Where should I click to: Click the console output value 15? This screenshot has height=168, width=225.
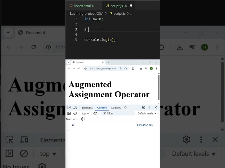[73, 125]
